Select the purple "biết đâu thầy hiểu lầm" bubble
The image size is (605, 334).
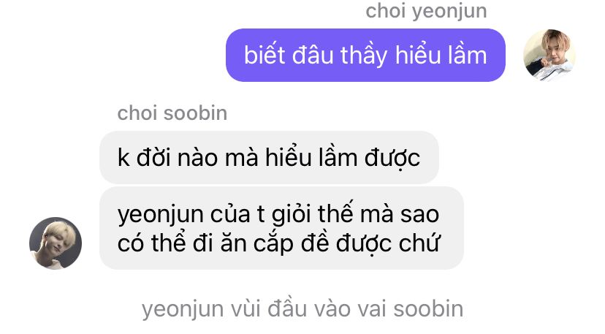(x=365, y=55)
